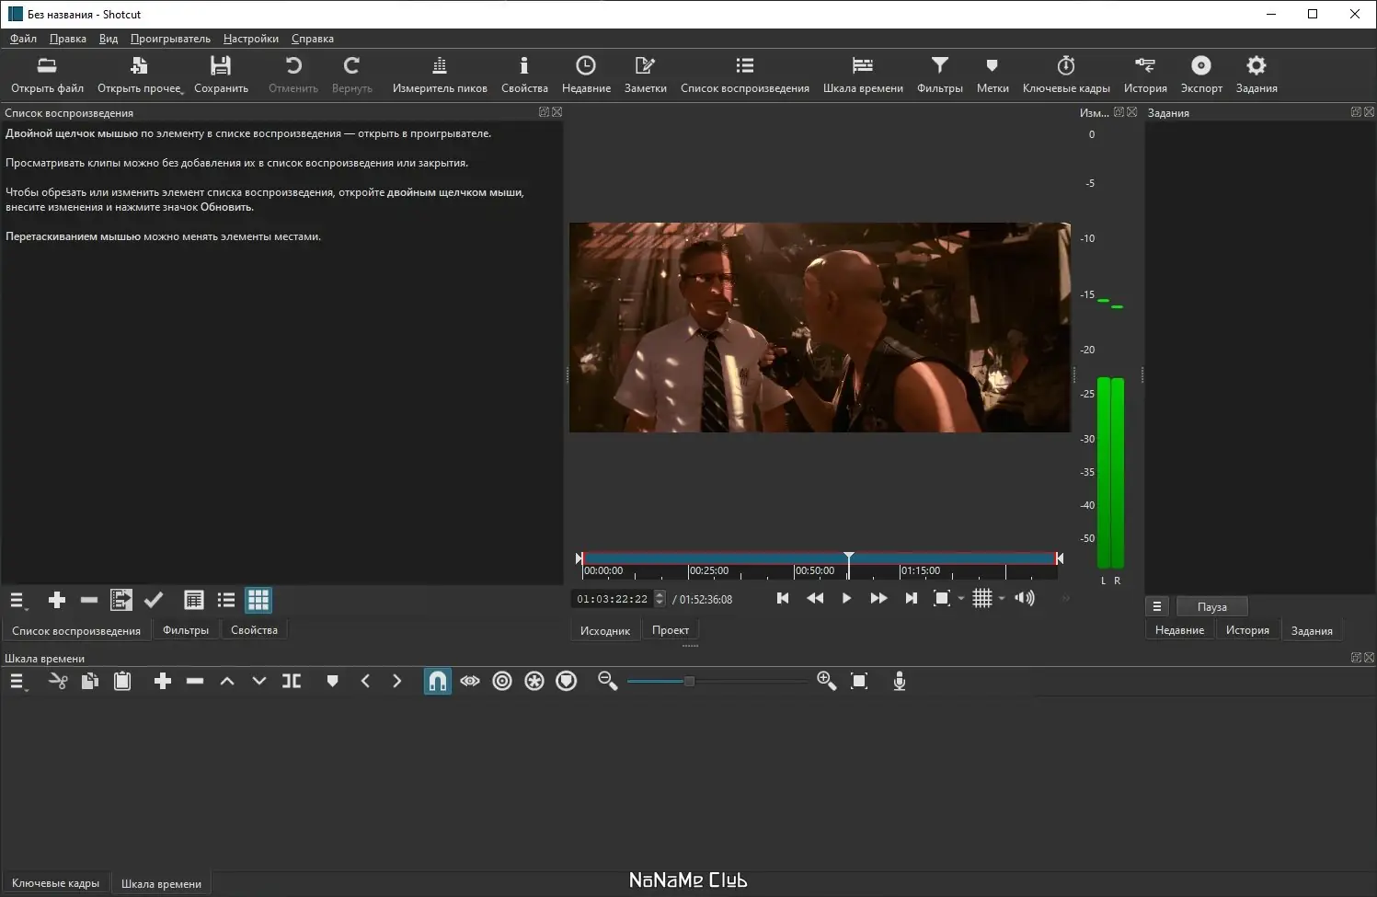This screenshot has width=1377, height=897.
Task: Open the Правка menu
Action: (x=68, y=39)
